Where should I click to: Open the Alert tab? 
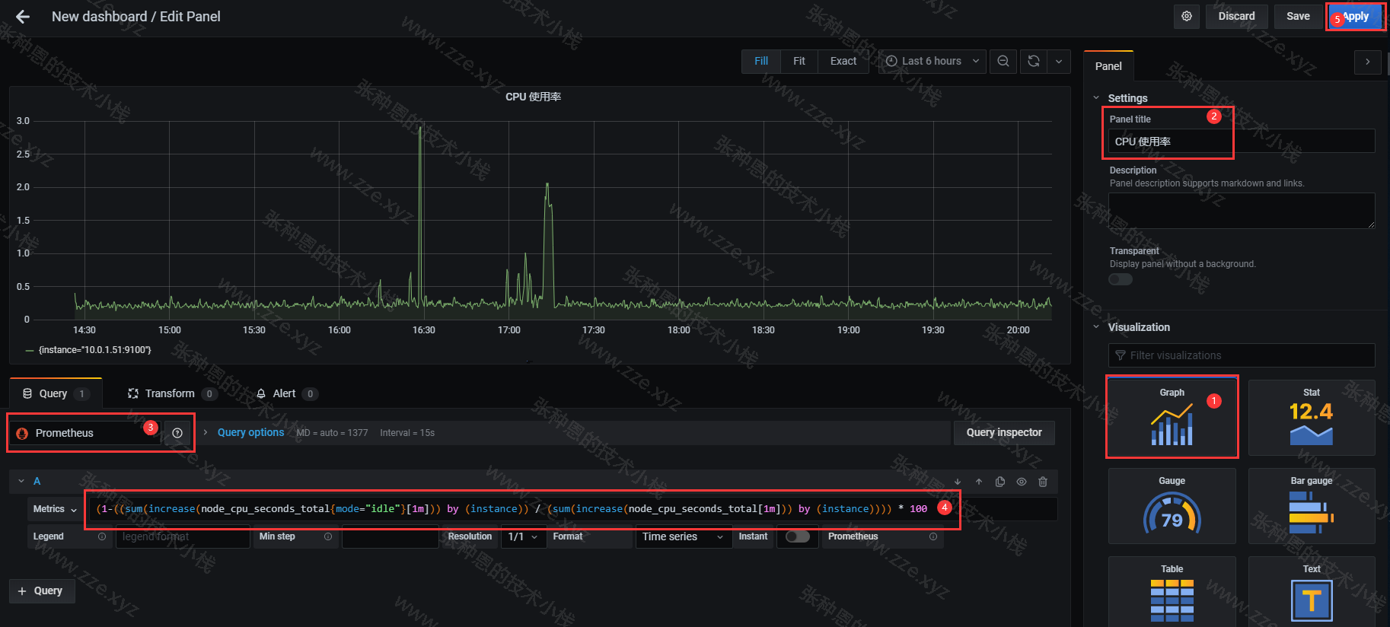[285, 393]
